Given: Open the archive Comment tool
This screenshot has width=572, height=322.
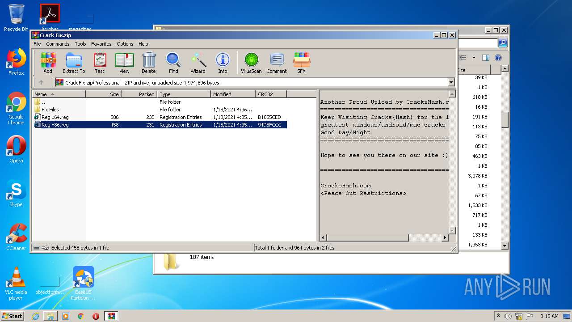Looking at the screenshot, I should click(x=277, y=63).
